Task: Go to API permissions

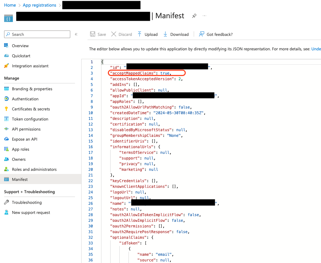Action: 26,129
